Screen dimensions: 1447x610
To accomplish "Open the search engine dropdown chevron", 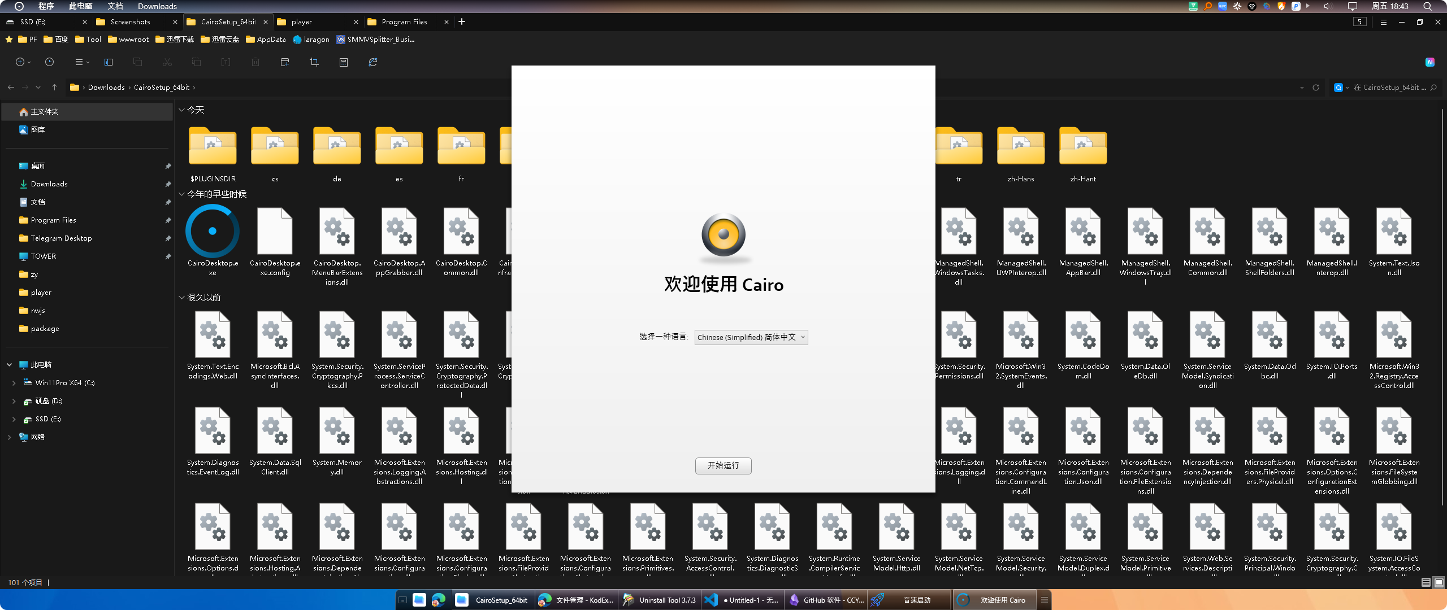I will (1348, 88).
